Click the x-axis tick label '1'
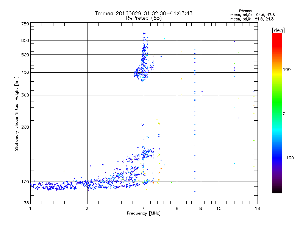The height and width of the screenshot is (227, 303). (x=30, y=208)
